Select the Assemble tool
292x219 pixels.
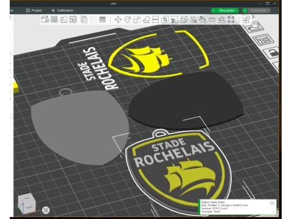(x=221, y=19)
